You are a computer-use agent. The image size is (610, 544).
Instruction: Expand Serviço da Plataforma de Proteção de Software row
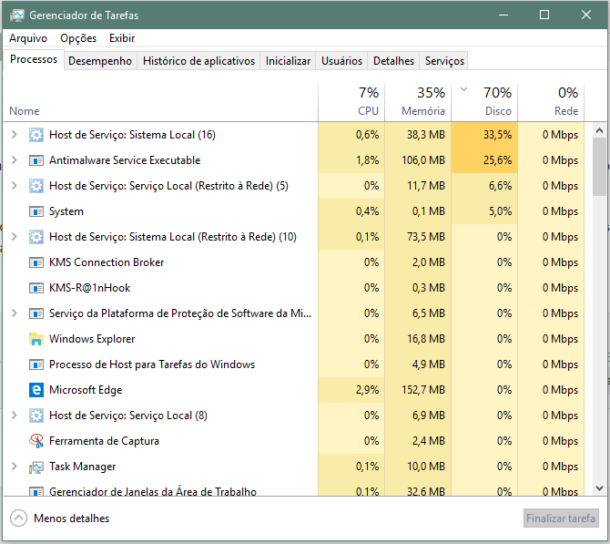(x=15, y=313)
